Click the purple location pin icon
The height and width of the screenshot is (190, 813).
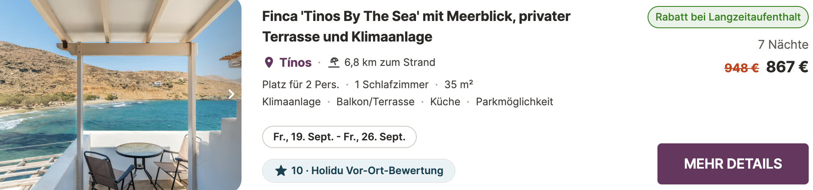[269, 62]
